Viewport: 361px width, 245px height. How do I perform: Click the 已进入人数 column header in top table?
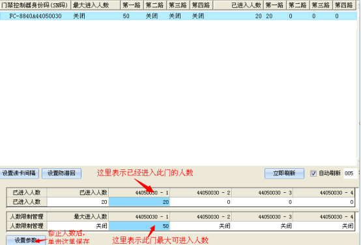[x=238, y=5]
